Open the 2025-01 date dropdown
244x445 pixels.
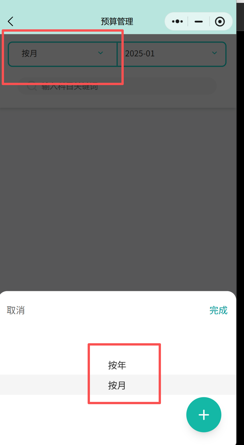(x=172, y=54)
